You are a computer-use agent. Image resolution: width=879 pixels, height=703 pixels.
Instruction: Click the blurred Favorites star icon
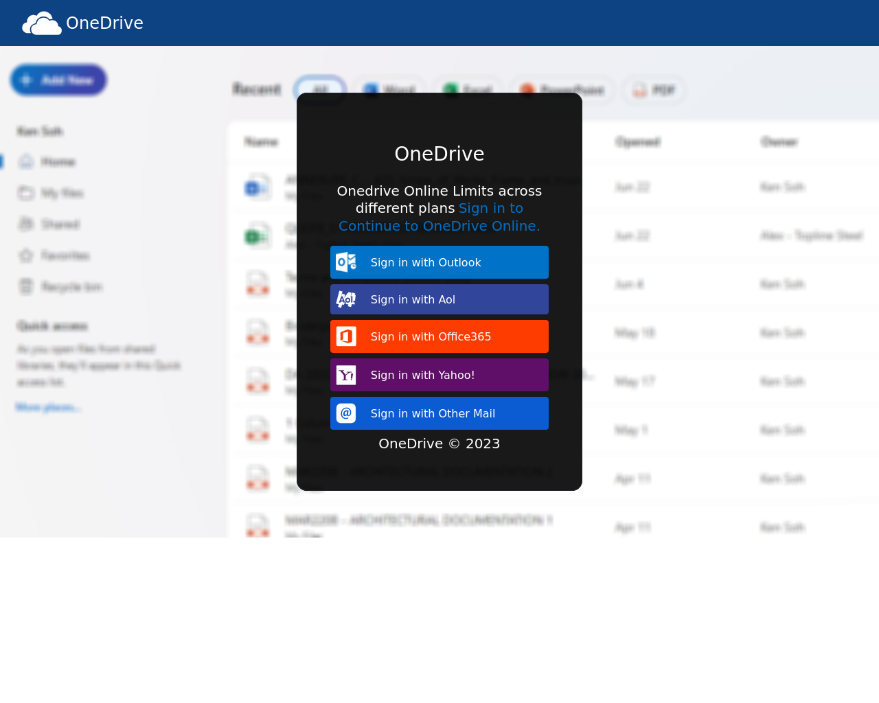click(x=26, y=256)
